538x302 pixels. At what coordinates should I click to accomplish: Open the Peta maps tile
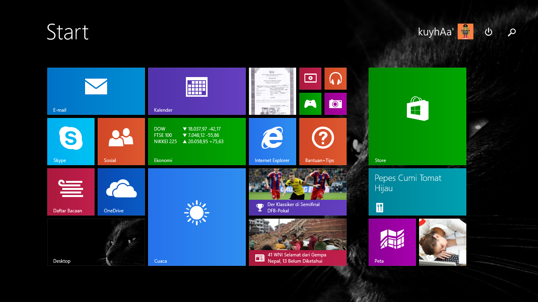(392, 242)
